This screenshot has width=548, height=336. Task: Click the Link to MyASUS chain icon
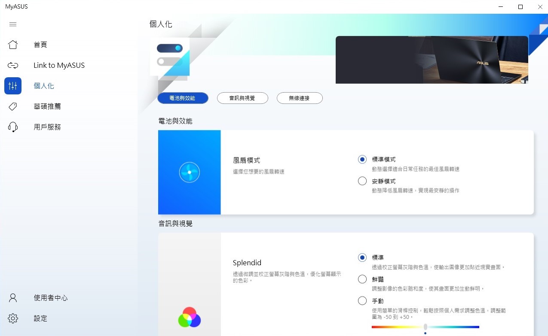(13, 65)
